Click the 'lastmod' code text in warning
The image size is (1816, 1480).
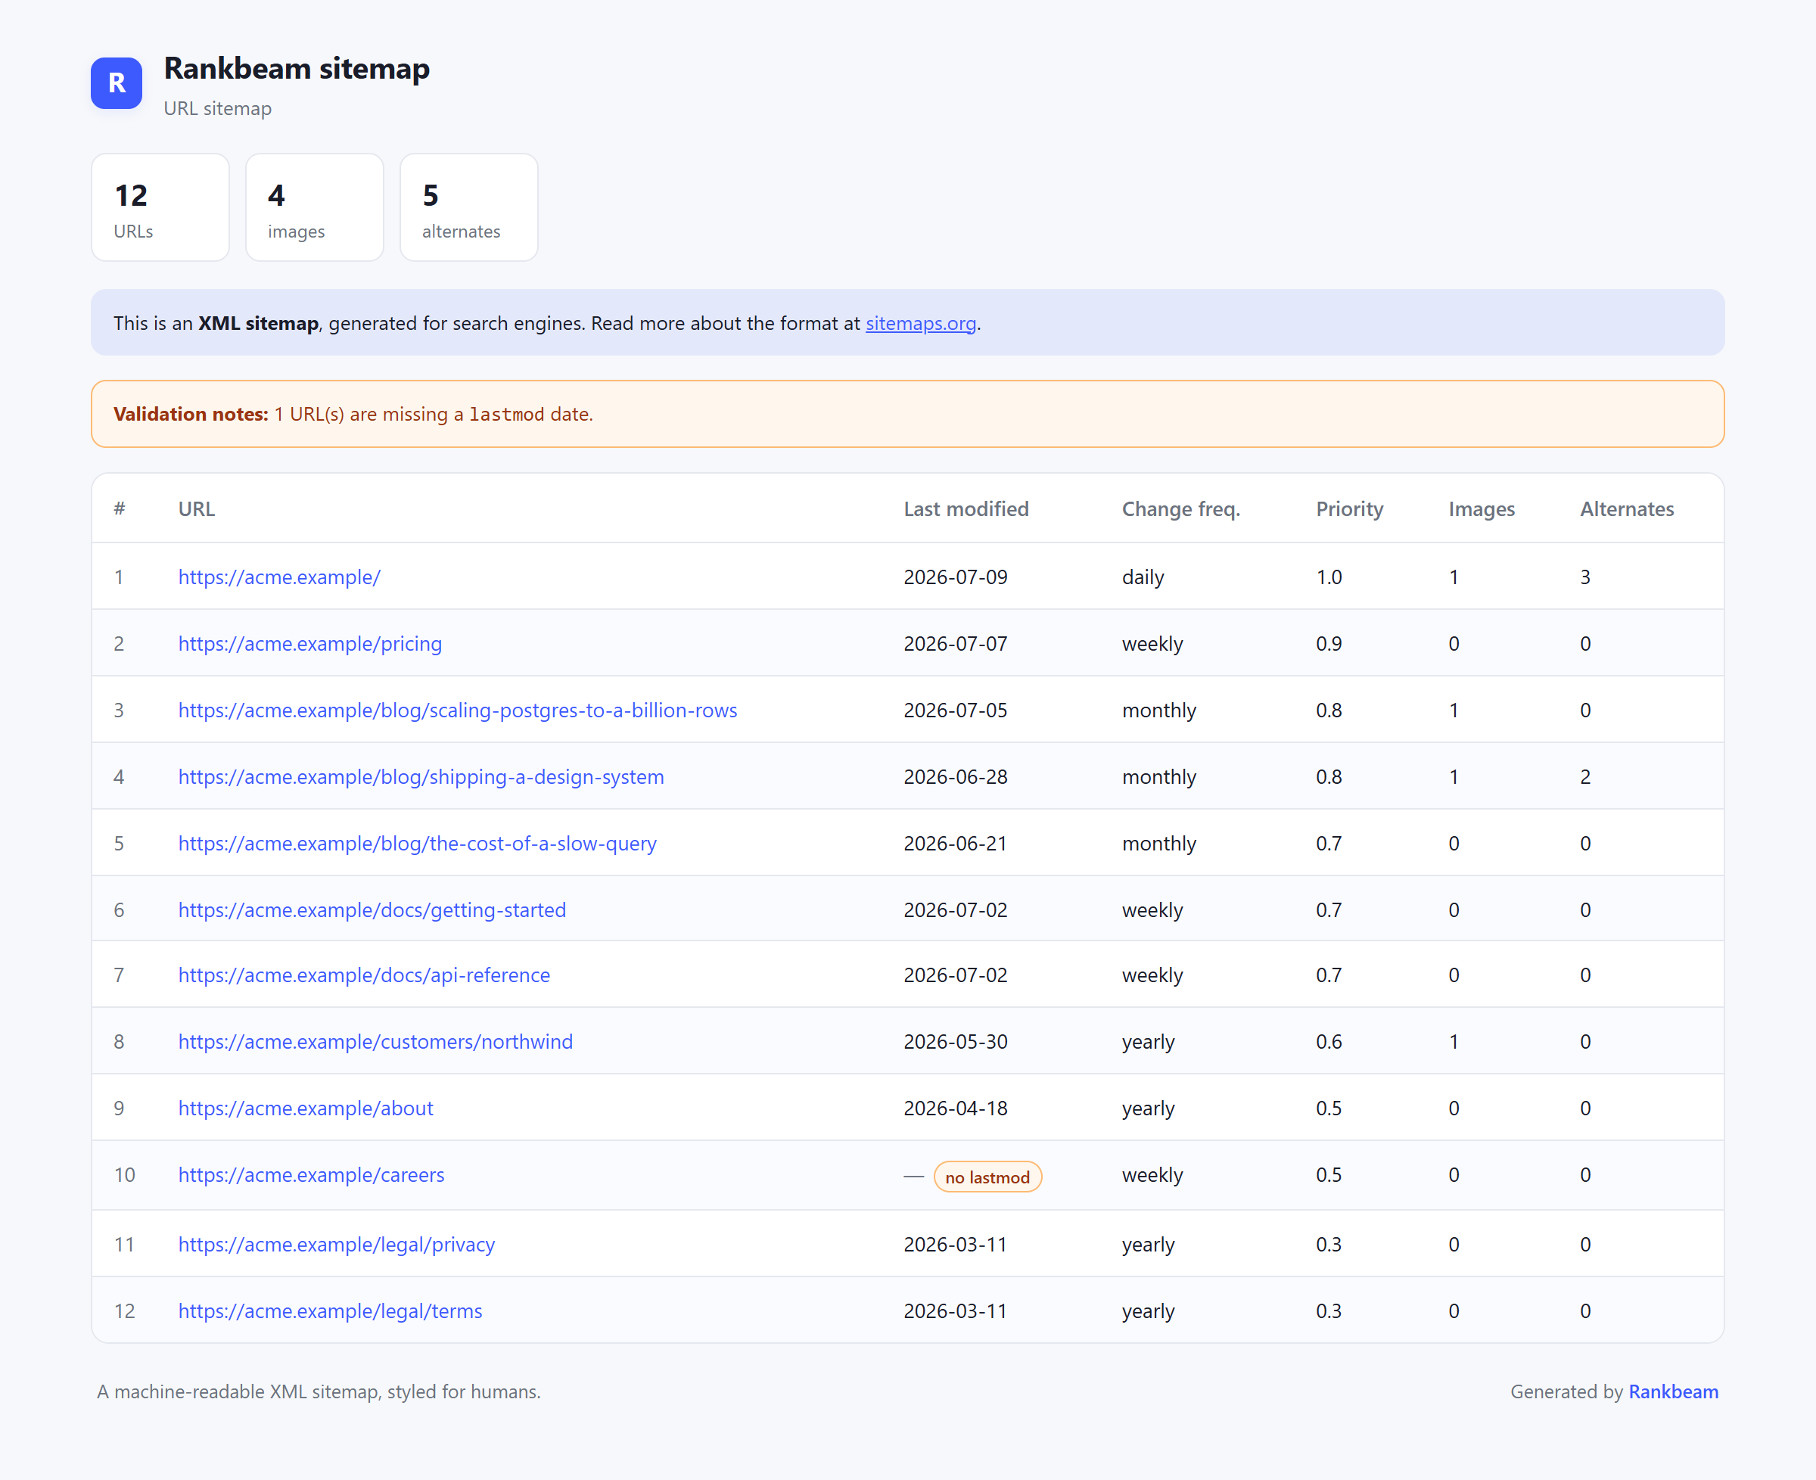click(506, 415)
